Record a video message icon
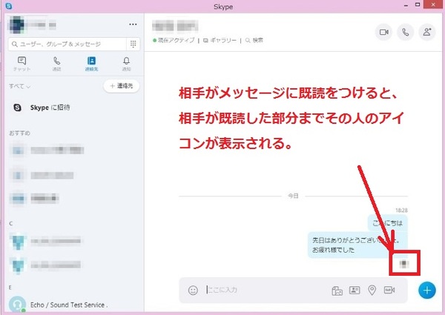Viewport: 445px width, 315px height. pyautogui.click(x=389, y=290)
